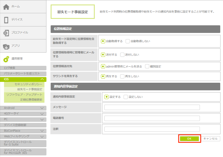Click the 運用管理 gears icon
The width and height of the screenshot is (223, 157).
6,59
